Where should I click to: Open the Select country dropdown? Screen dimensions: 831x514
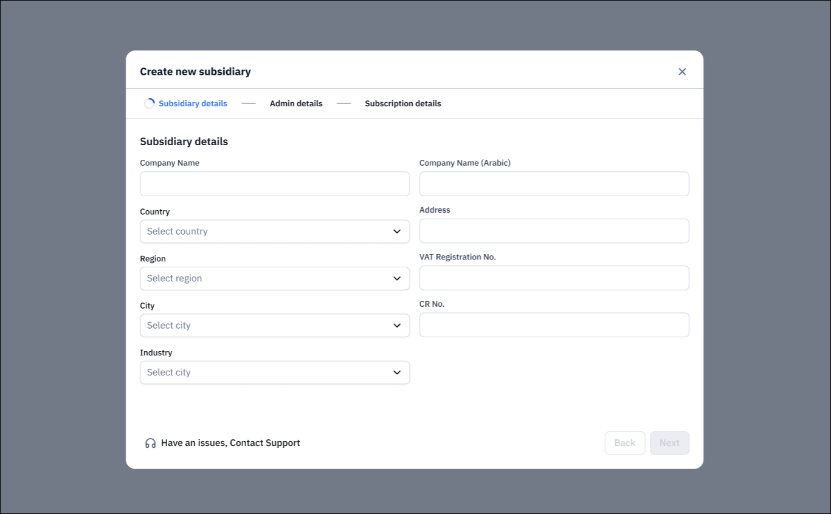[274, 231]
